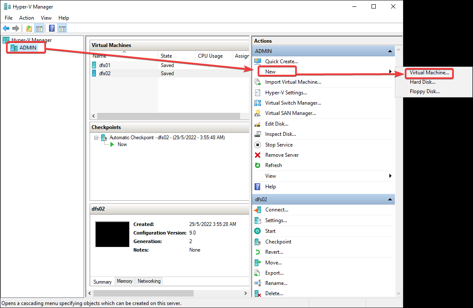This screenshot has width=473, height=308.
Task: Open the New submenu arrow
Action: point(390,72)
